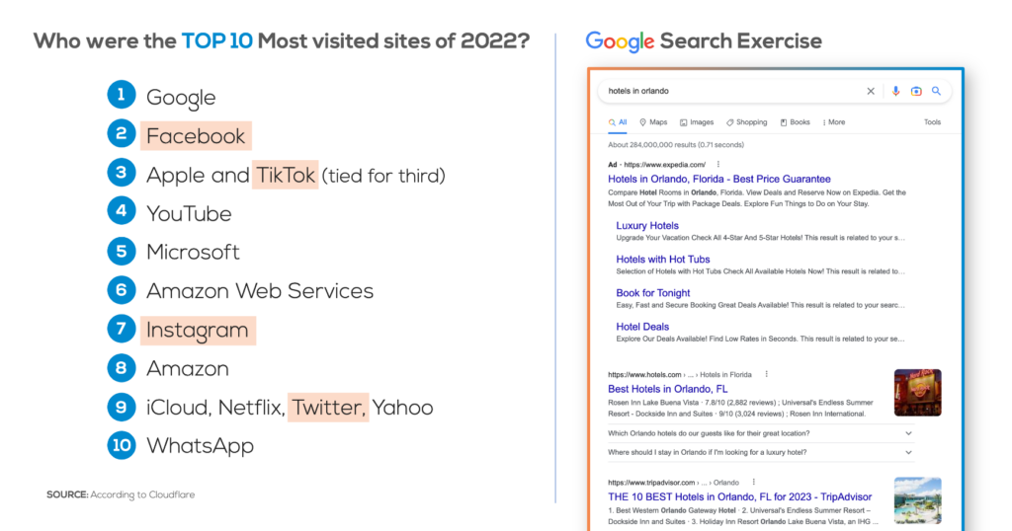Switch to the Maps search tab
Screen dimensions: 1012x531
click(653, 122)
